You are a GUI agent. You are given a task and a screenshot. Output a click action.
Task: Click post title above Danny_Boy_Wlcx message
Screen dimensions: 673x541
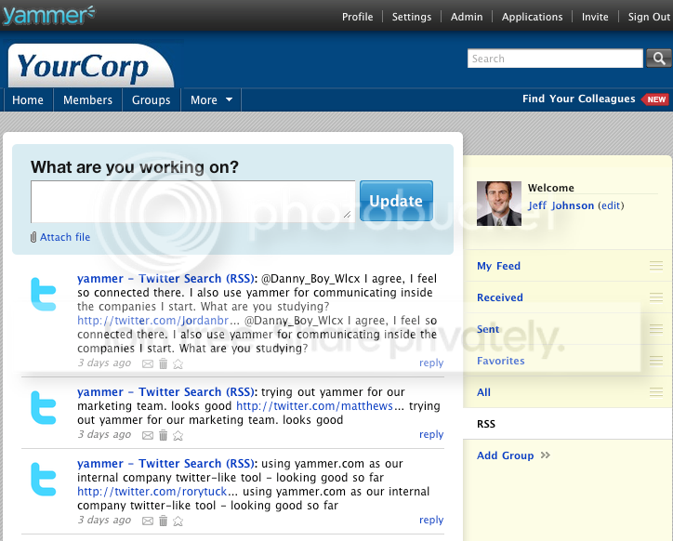pyautogui.click(x=166, y=279)
